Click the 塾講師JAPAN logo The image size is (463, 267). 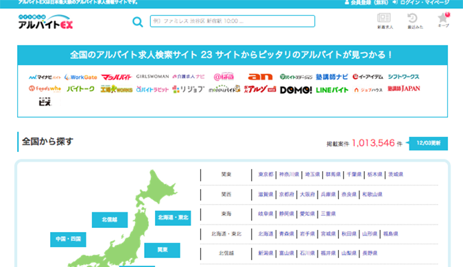pos(403,89)
